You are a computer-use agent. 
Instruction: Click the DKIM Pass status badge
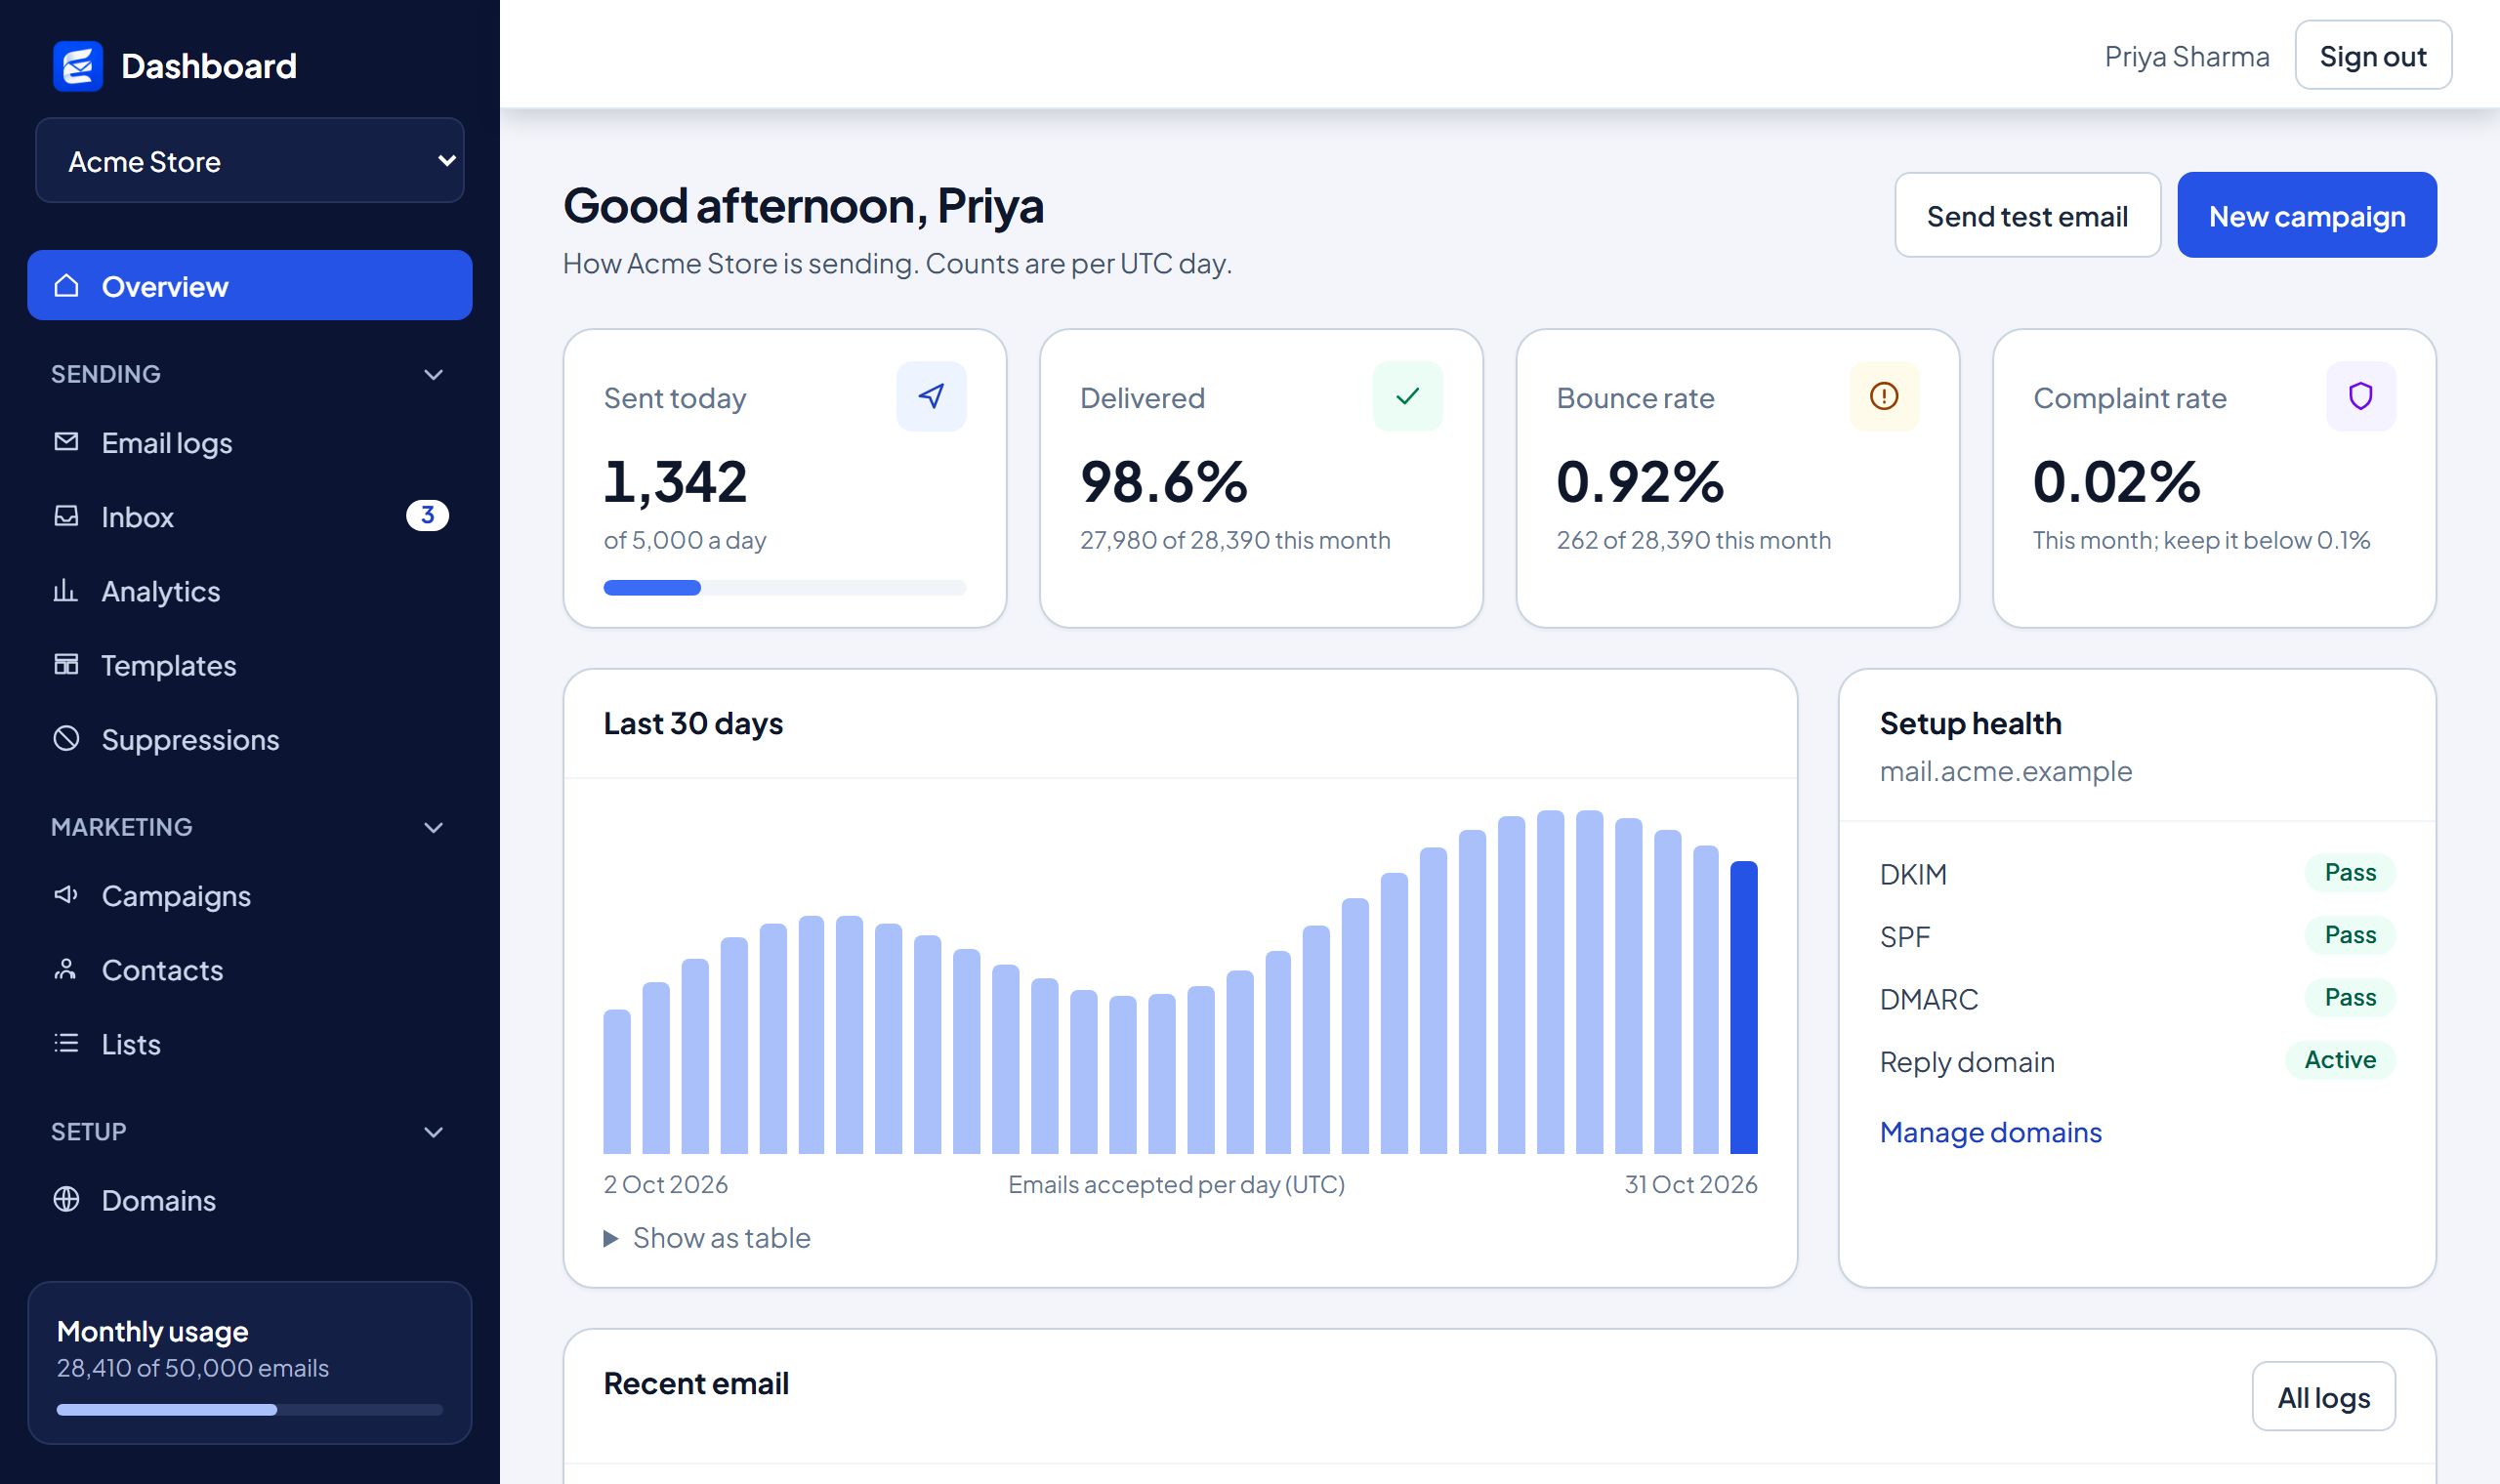(x=2349, y=872)
